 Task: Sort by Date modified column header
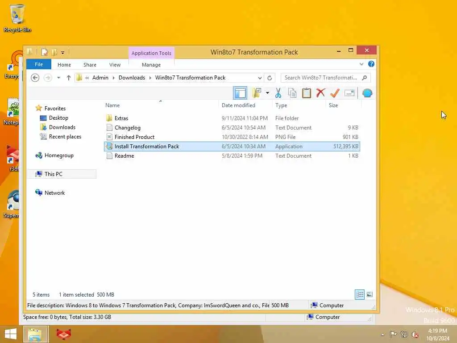click(x=238, y=105)
